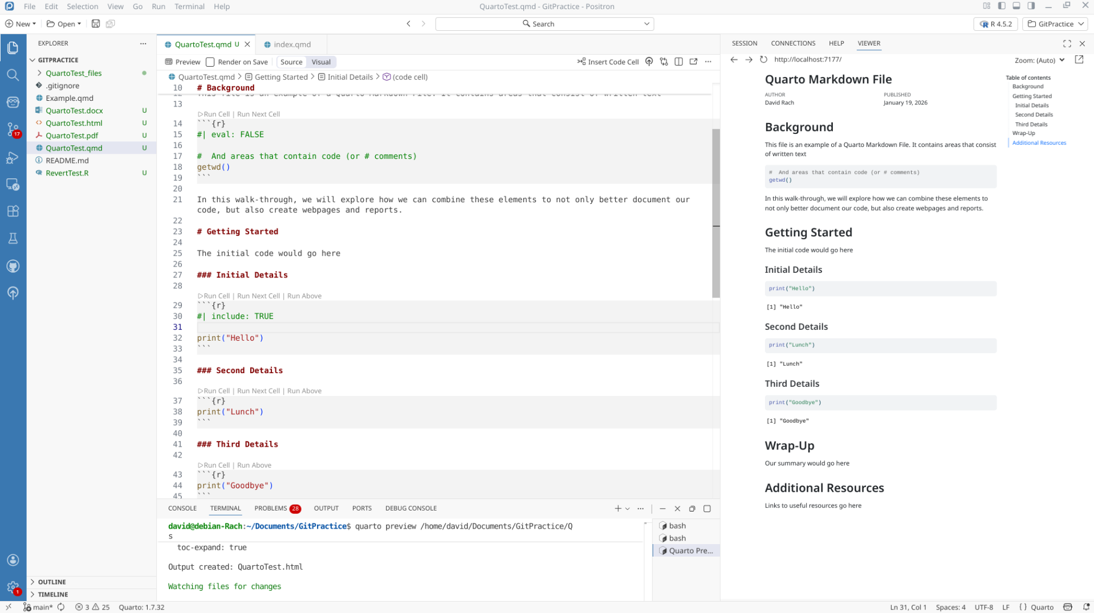Reload the Viewer page
Viewport: 1094px width, 613px height.
pyautogui.click(x=763, y=60)
